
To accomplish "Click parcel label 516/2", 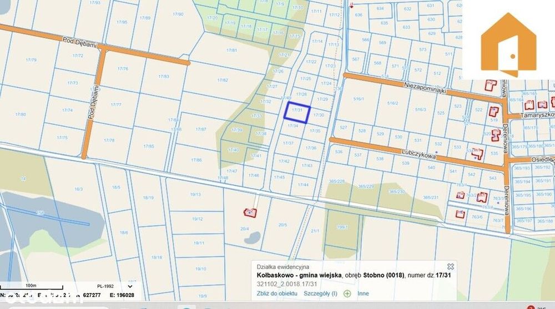I will click(x=392, y=103).
